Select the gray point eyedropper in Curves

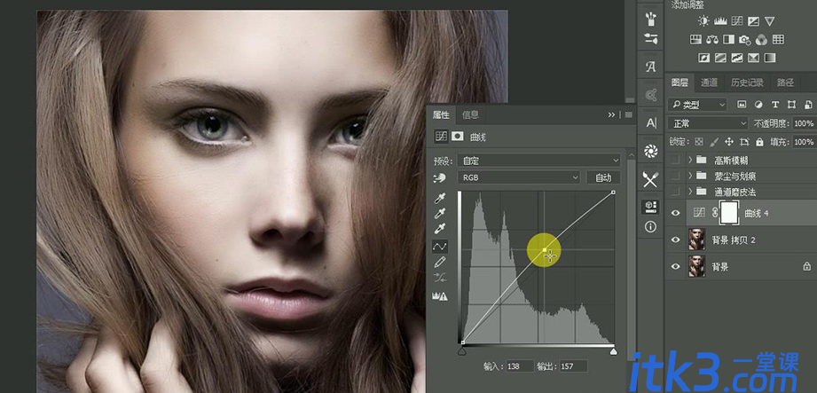point(440,213)
